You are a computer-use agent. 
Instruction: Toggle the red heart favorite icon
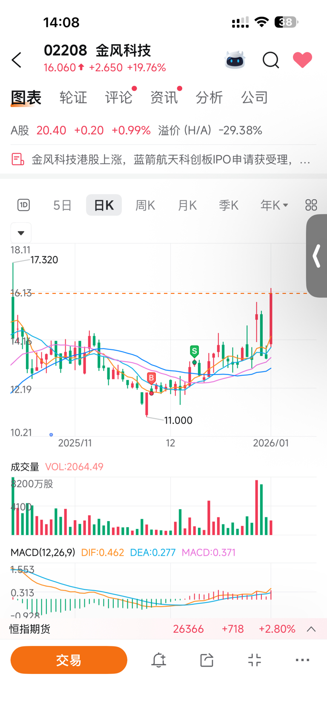(x=303, y=60)
